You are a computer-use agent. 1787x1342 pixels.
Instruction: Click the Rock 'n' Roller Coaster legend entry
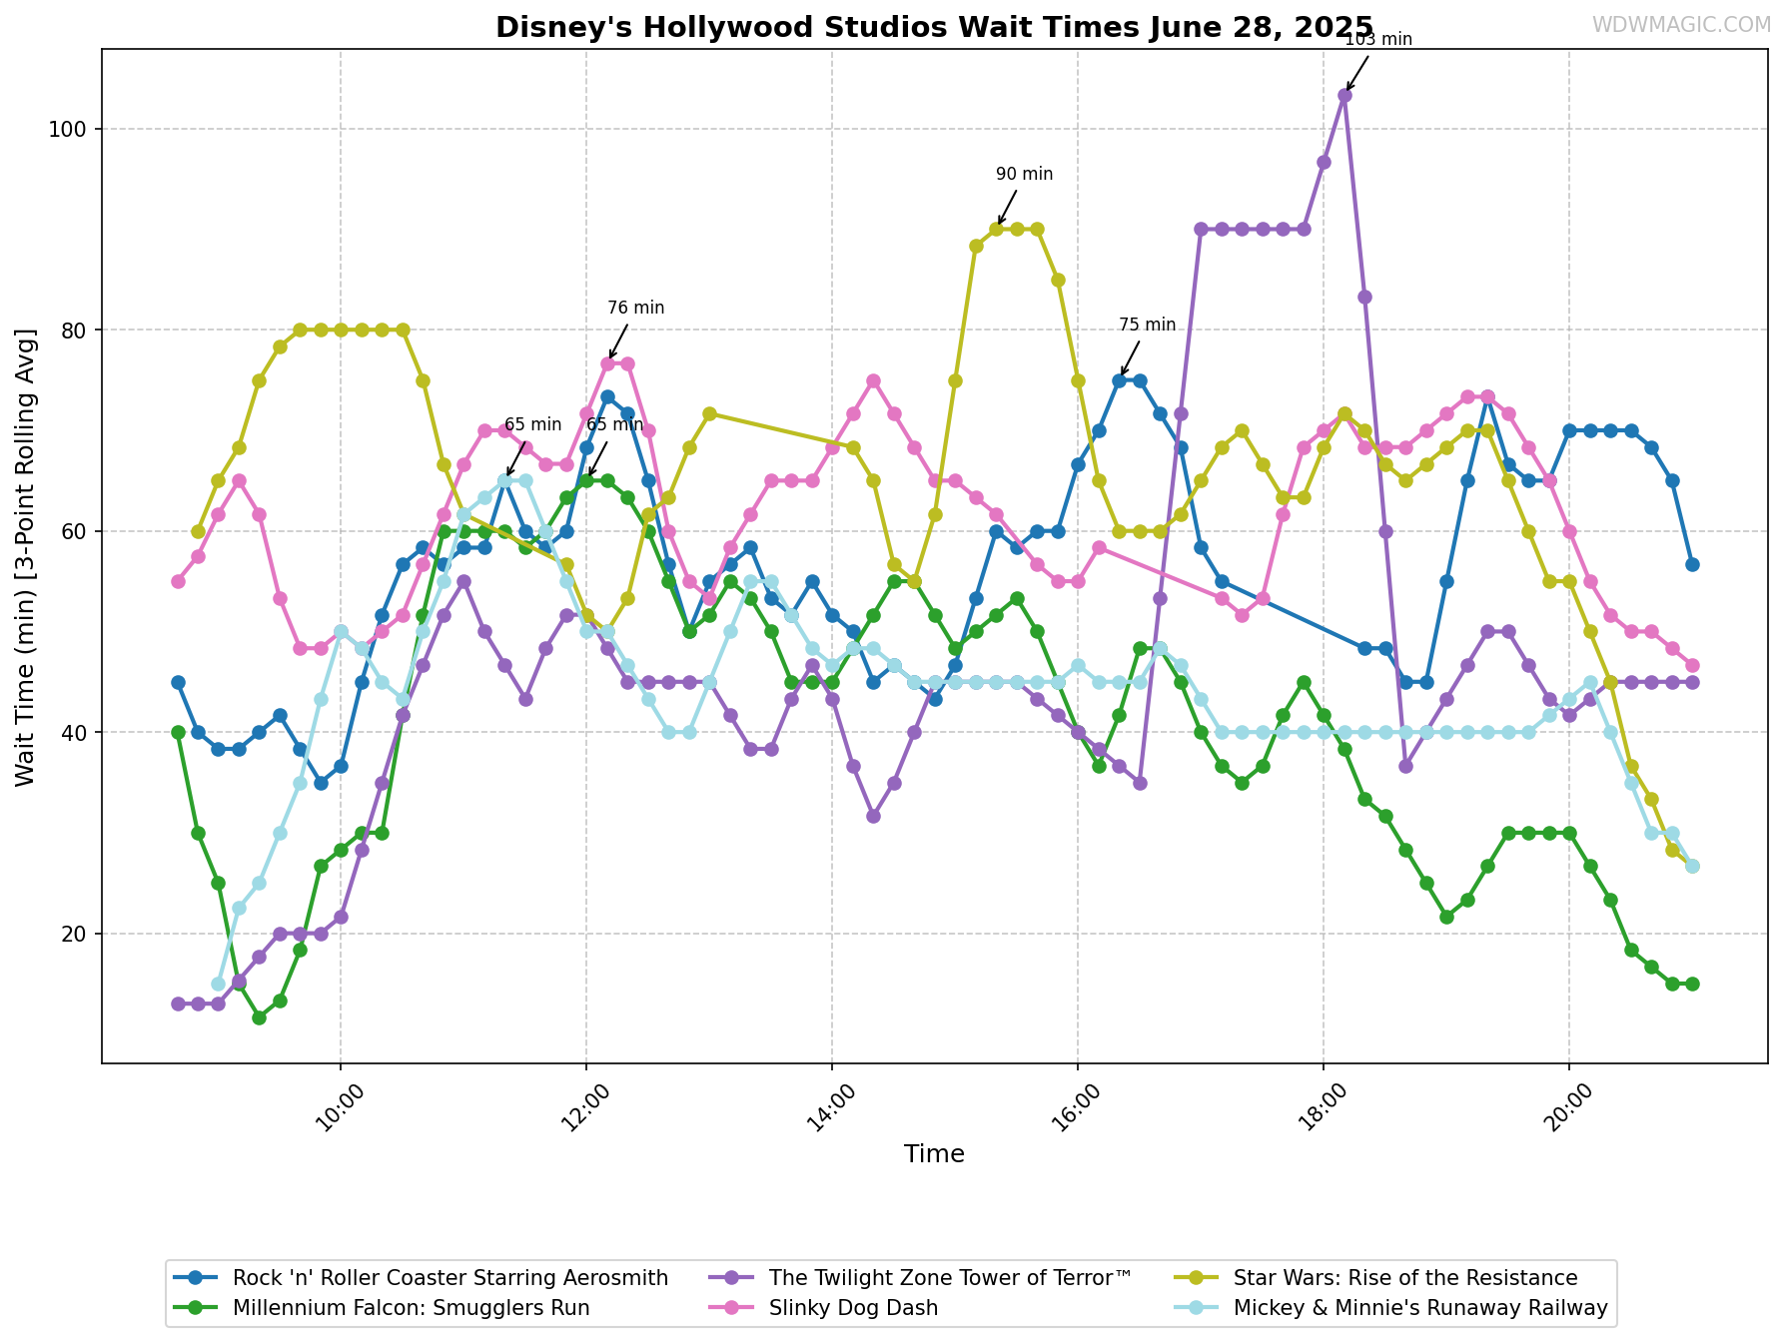pyautogui.click(x=421, y=1278)
